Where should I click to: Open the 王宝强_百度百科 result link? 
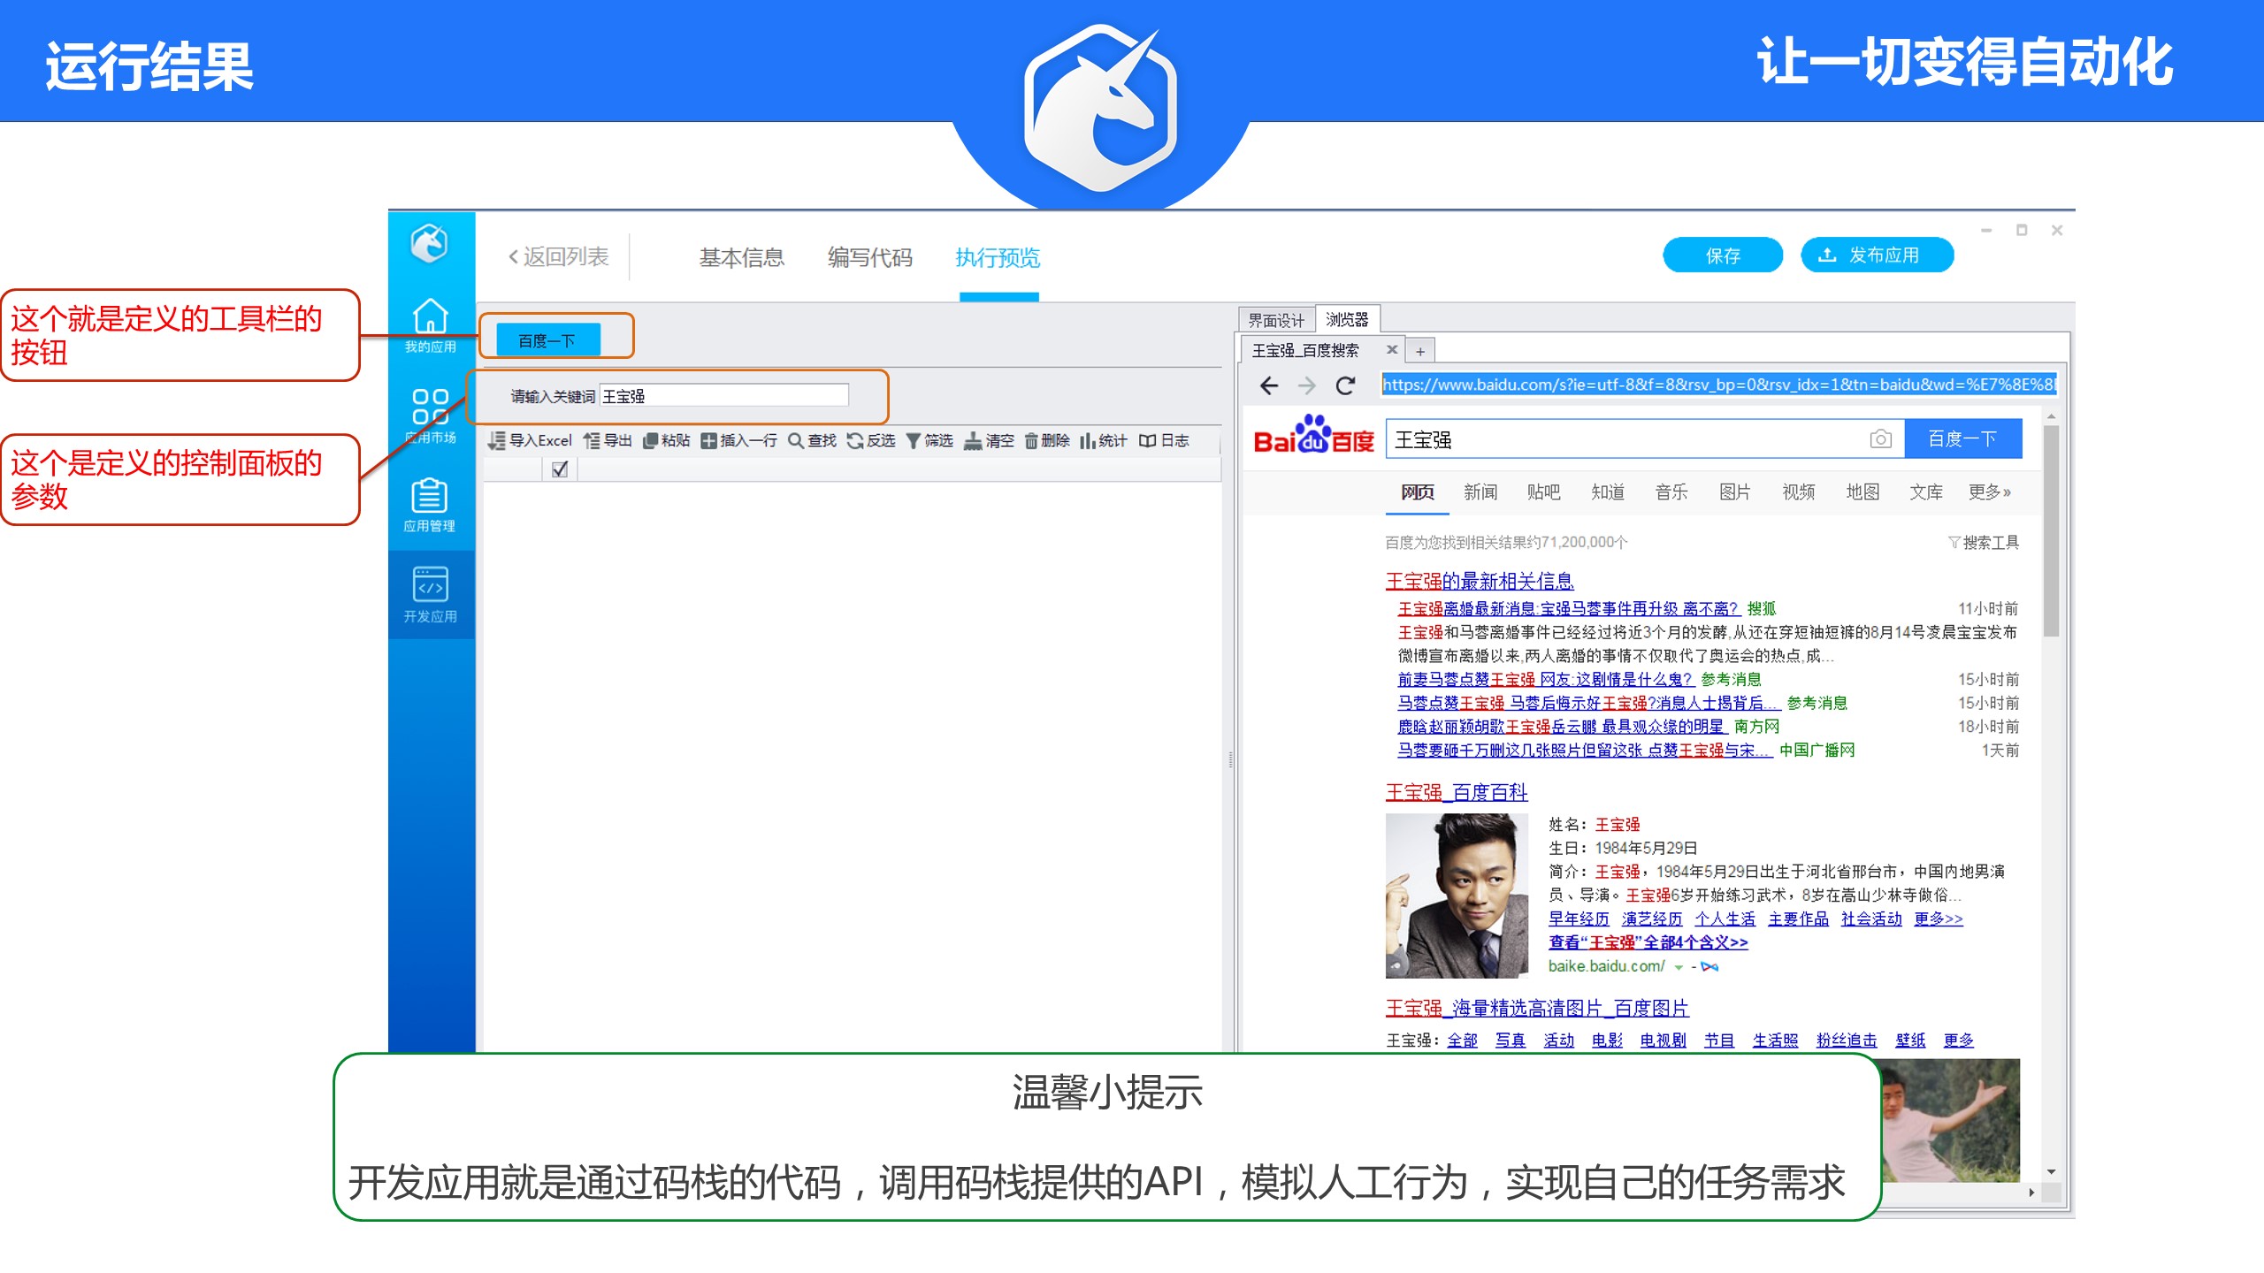point(1456,792)
